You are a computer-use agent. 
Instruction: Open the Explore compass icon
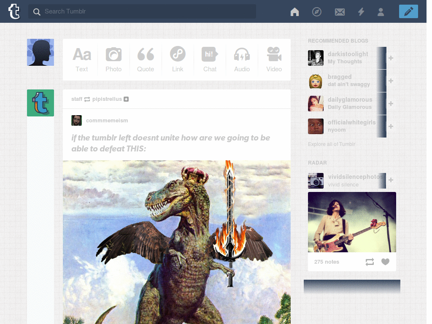[x=316, y=11]
